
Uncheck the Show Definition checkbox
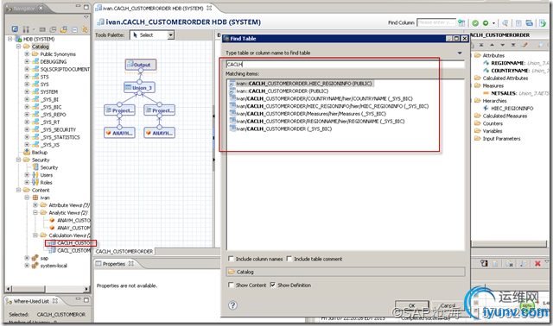(x=273, y=285)
